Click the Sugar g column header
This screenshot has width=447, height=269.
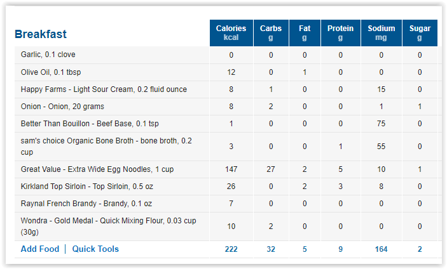[420, 33]
